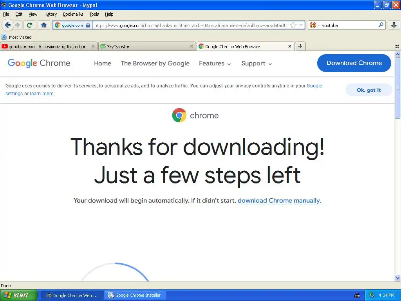Click the chrome logo above heading
Viewport: 401px width, 301px height.
[195, 115]
